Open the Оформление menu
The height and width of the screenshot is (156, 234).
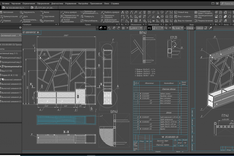[x=43, y=4]
